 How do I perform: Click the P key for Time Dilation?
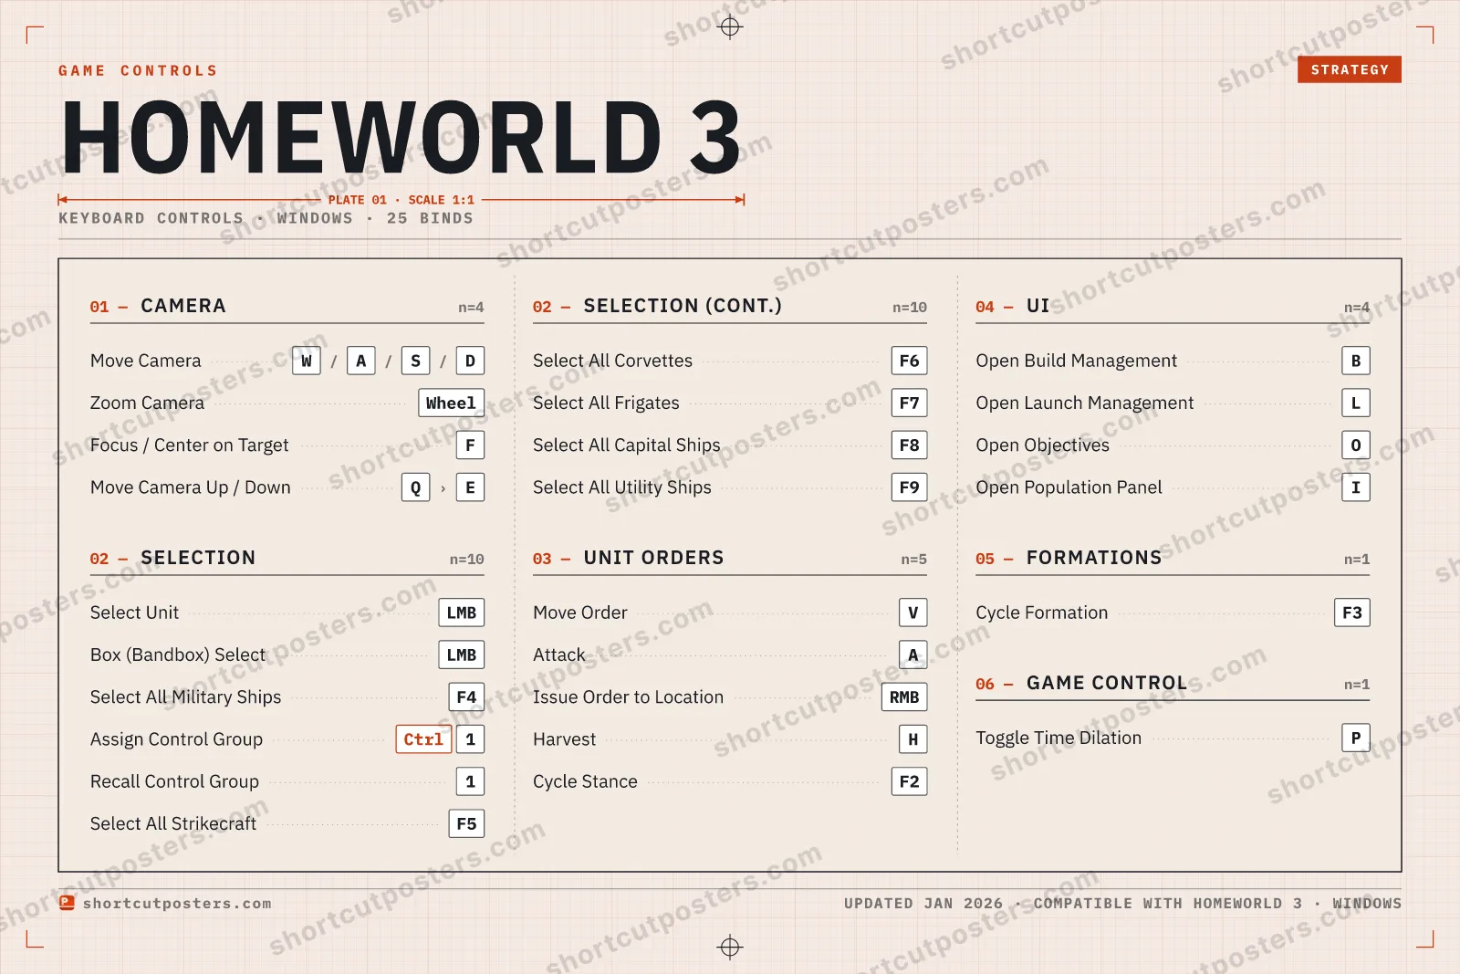pyautogui.click(x=1356, y=738)
